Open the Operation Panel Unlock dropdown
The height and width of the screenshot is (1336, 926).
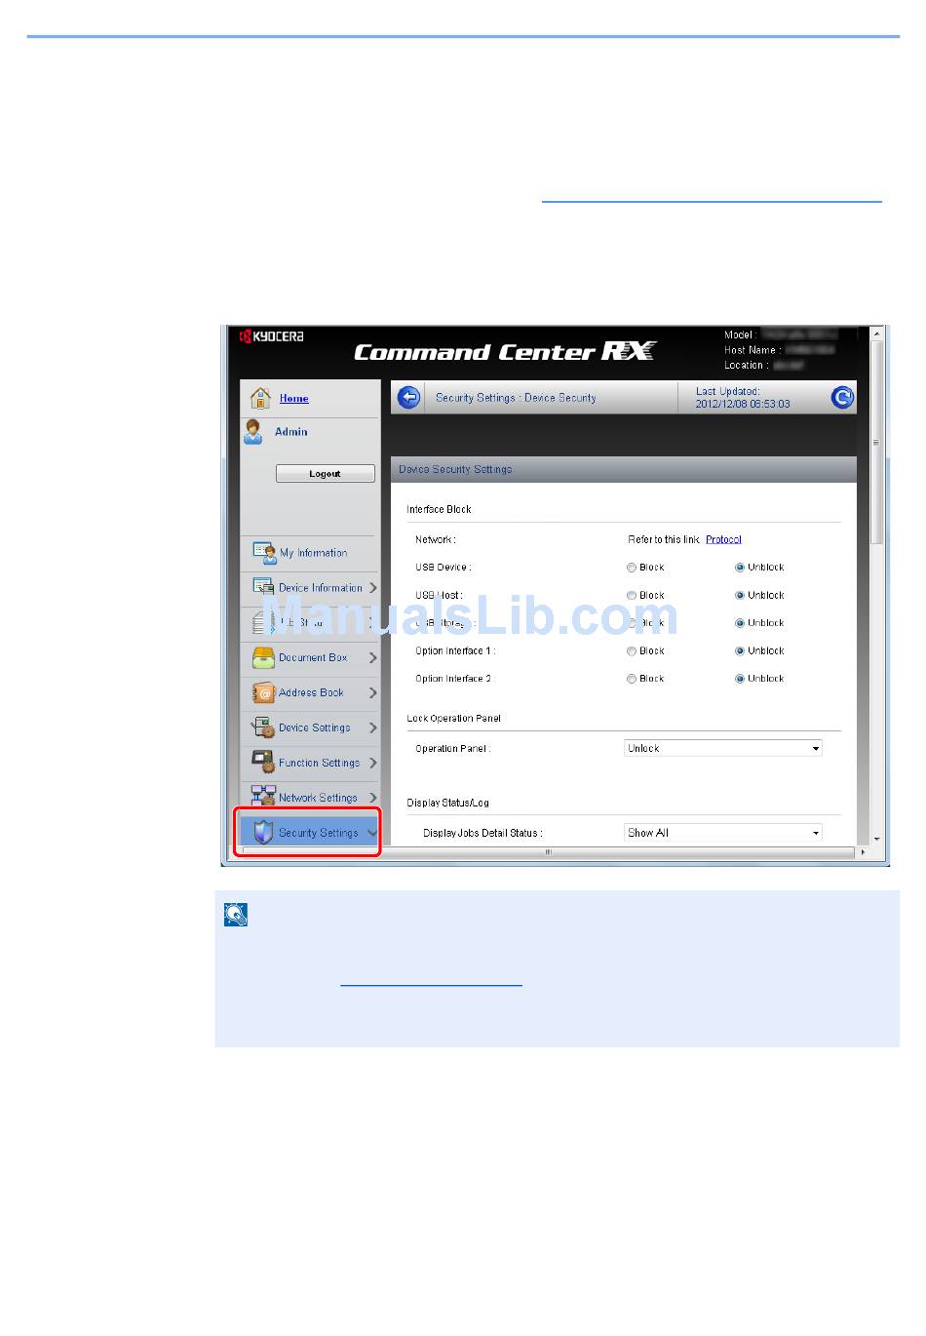pyautogui.click(x=723, y=748)
